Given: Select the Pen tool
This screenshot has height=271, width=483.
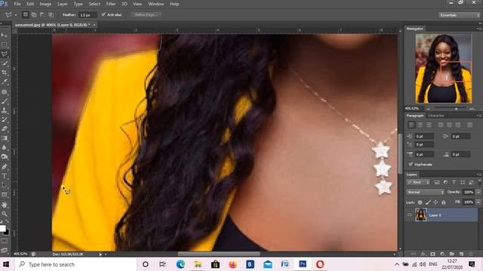Looking at the screenshot, I should [5, 167].
